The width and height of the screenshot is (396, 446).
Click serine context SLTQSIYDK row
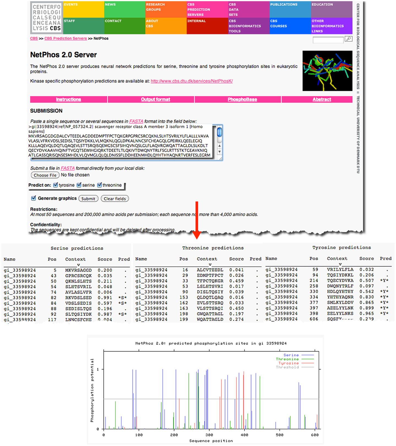pos(78,314)
